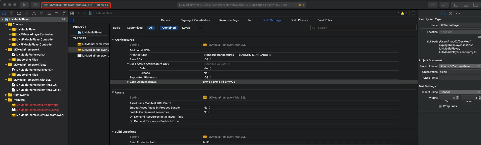Add a build setting with plus button
The height and width of the screenshot is (145, 481).
click(200, 28)
